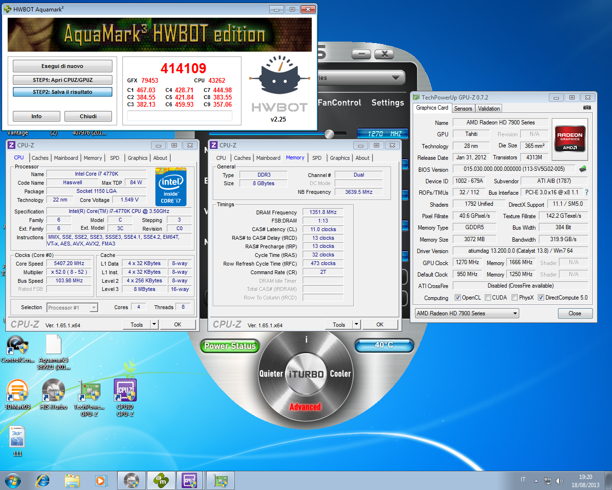Open GPU-Z screenshot camera icon

pos(587,108)
